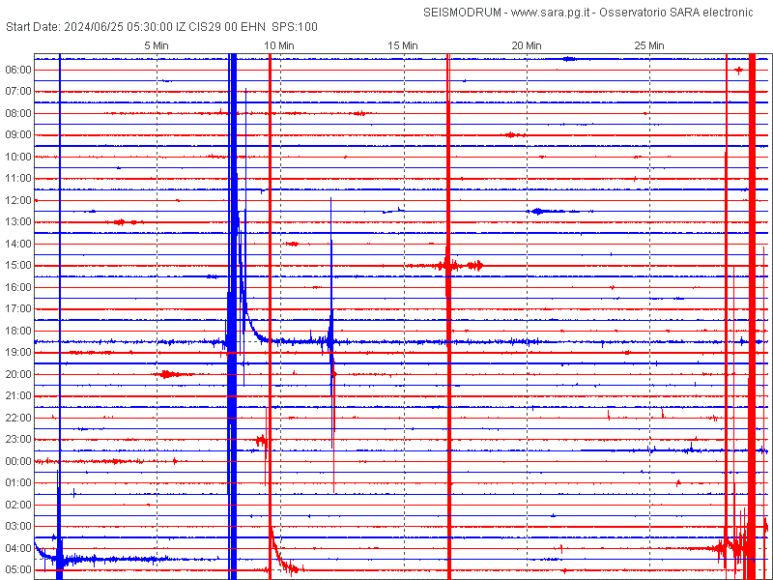
Task: Click the 03:00 time label
Action: click(18, 526)
